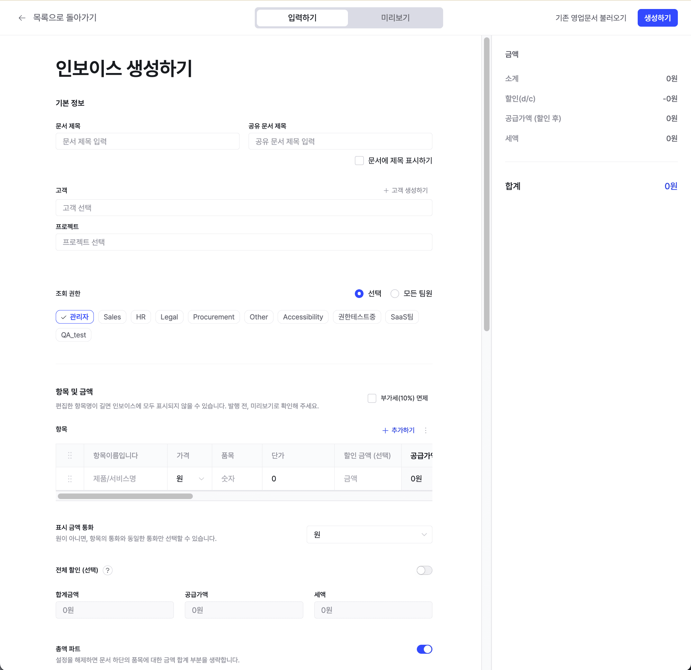691x670 pixels.
Task: Click the plus icon of 추가하기
Action: coord(385,430)
